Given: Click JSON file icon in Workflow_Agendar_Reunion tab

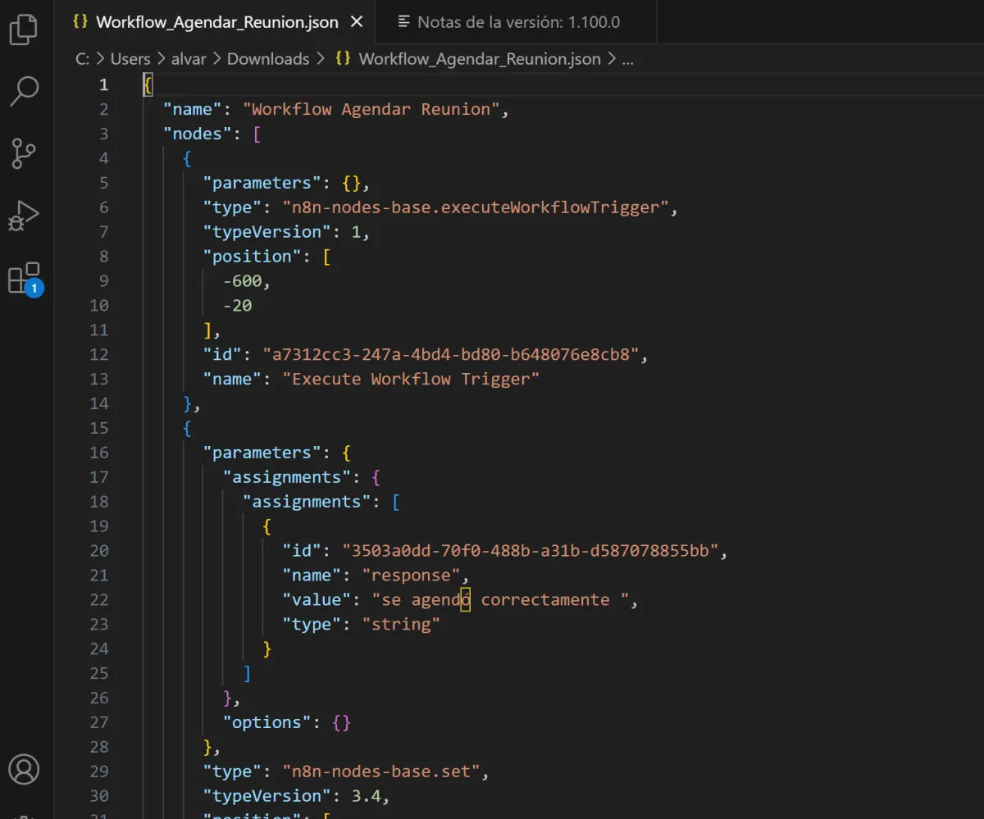Looking at the screenshot, I should 80,22.
